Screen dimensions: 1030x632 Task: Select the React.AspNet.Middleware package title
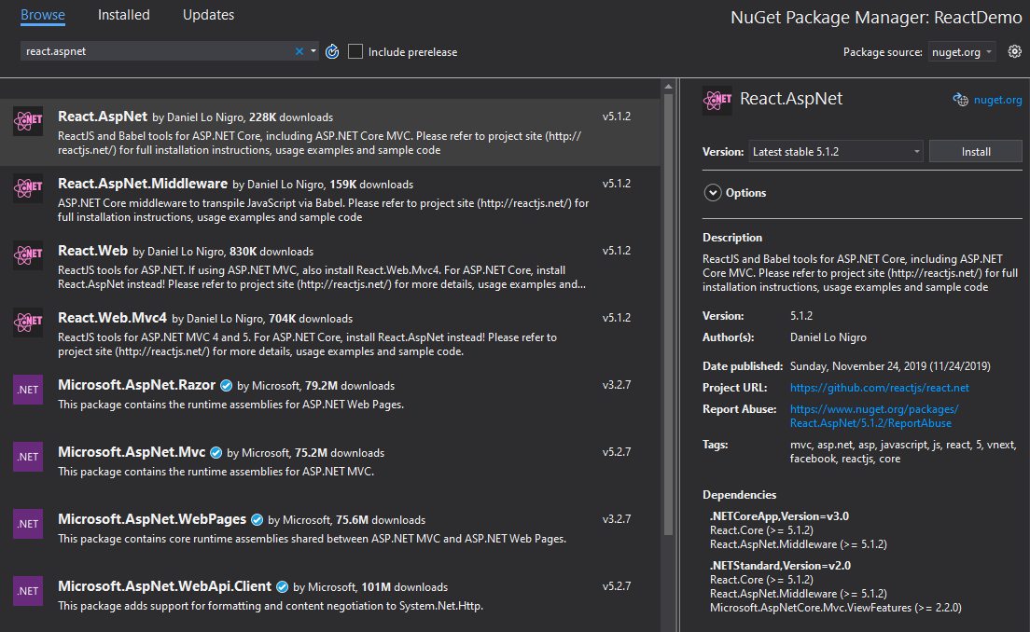click(143, 183)
